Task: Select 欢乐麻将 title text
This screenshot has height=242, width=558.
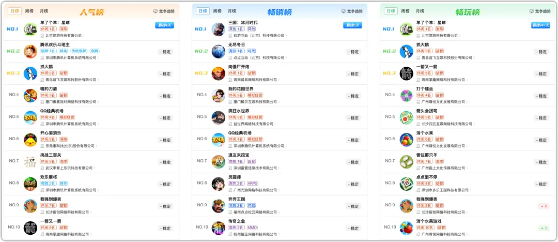Action: [49, 177]
